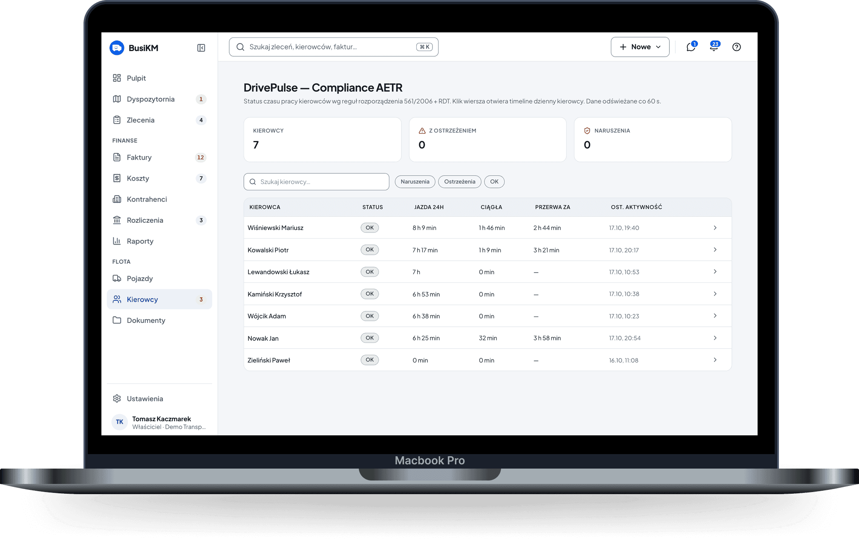Click the Rozliczenia bank icon

coord(117,220)
